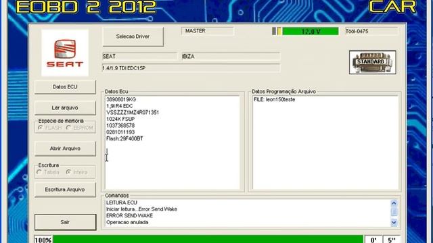Screen dimensions: 433x243
Task: Click the MASTER field
Action: click(208, 31)
